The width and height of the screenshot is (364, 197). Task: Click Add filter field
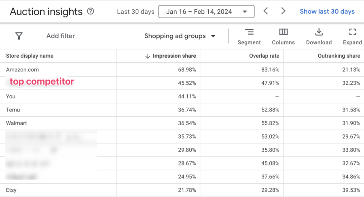61,36
